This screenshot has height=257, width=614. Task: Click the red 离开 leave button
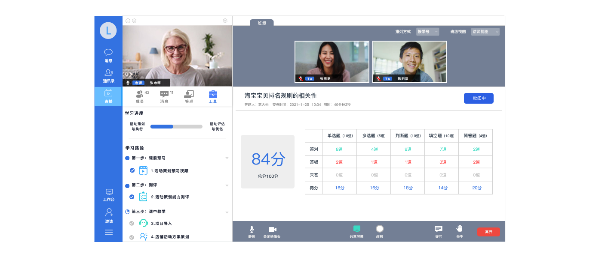coord(488,232)
